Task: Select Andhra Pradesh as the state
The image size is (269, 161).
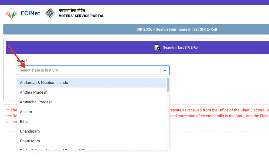Action: (34, 92)
